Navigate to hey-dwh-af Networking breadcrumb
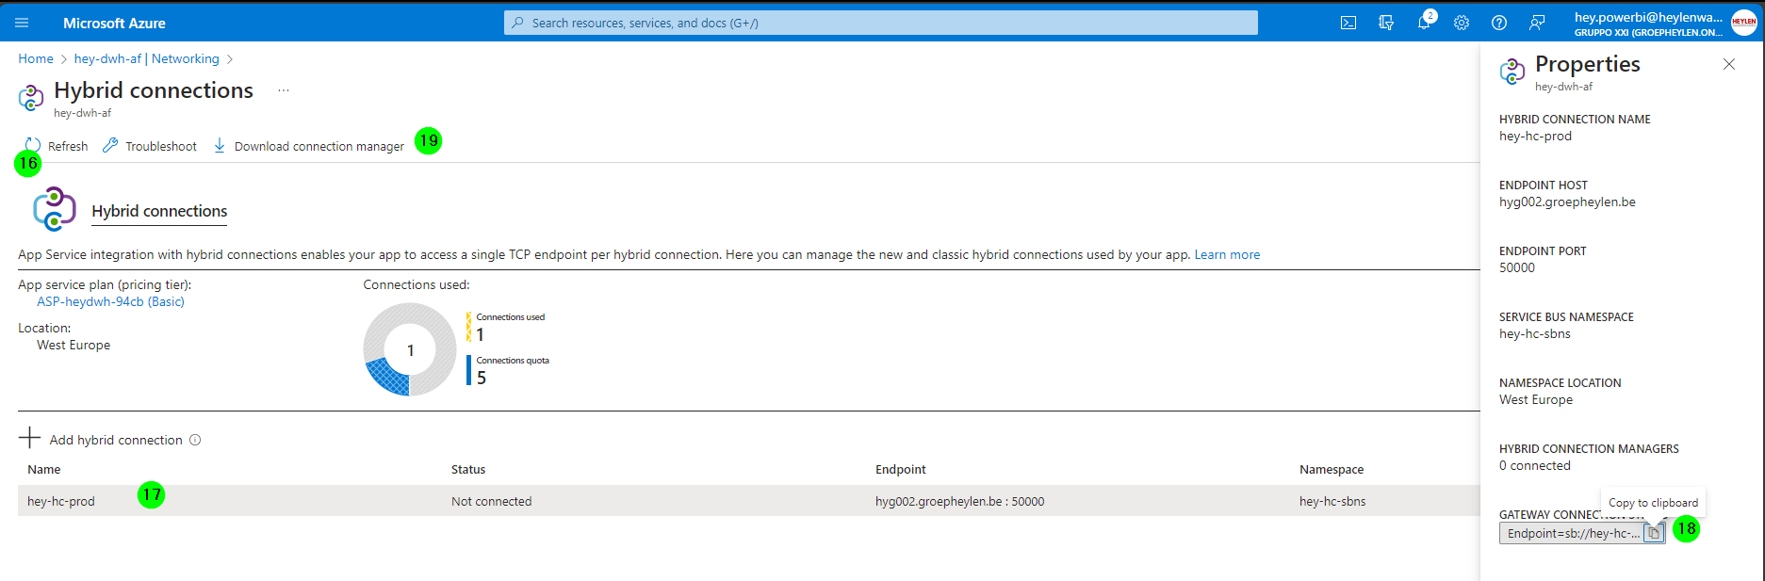The height and width of the screenshot is (581, 1765). (146, 58)
